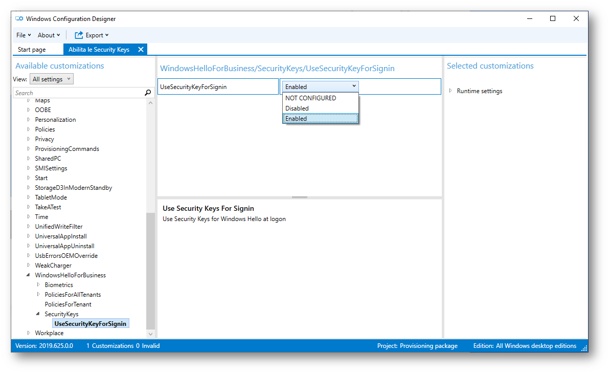Select the Start tree item
Viewport: 610px width, 374px height.
(x=41, y=178)
